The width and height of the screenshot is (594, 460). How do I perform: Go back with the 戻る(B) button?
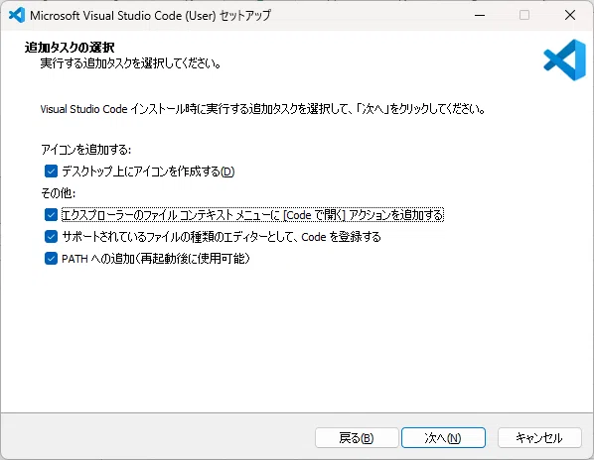click(357, 438)
